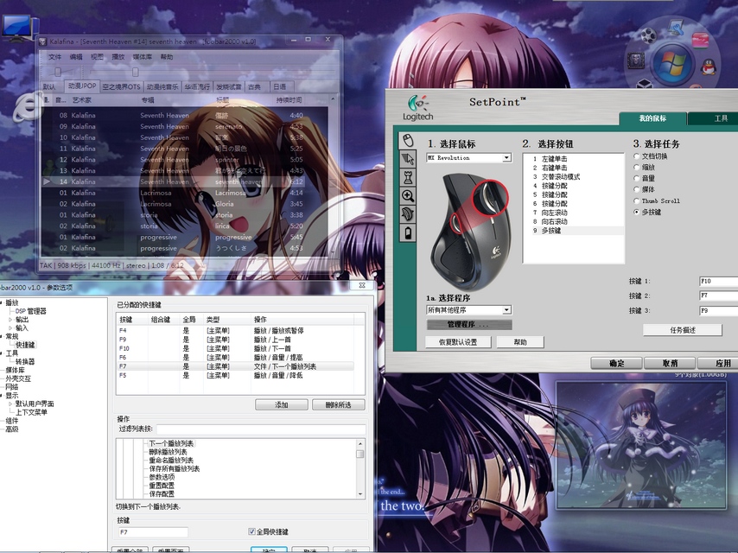Toggle 全局快捷键 checkbox in foobar2000 preferences
The image size is (738, 553).
point(251,531)
